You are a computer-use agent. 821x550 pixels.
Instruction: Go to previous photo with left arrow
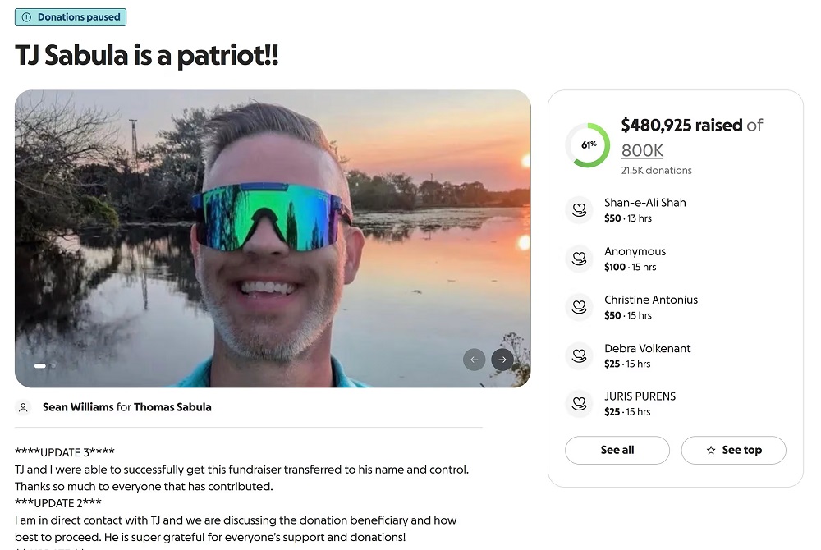[x=474, y=359]
